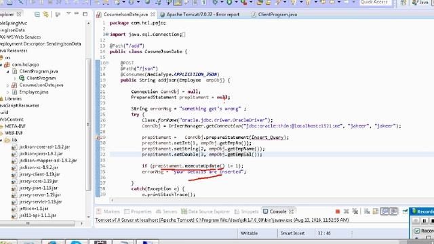The height and width of the screenshot is (244, 434).
Task: Select jersey-json-1.19.jar
Action: [38, 188]
